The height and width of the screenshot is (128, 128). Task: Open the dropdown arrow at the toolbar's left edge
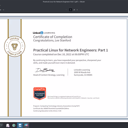(x=4, y=10)
